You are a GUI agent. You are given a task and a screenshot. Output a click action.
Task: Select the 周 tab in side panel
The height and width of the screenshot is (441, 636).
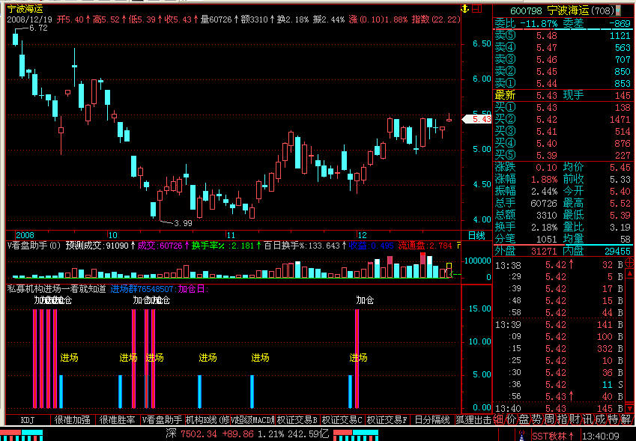click(x=549, y=419)
